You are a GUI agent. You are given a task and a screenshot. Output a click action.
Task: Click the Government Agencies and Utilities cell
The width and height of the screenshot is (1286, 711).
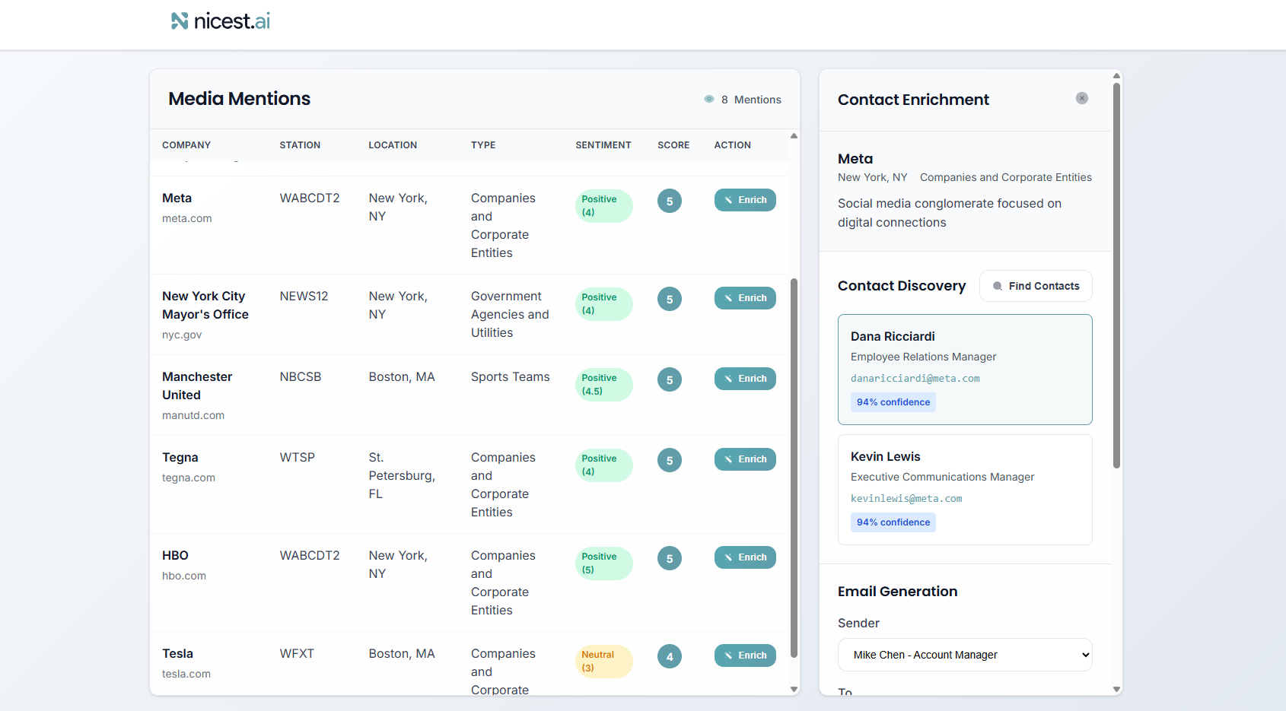510,314
